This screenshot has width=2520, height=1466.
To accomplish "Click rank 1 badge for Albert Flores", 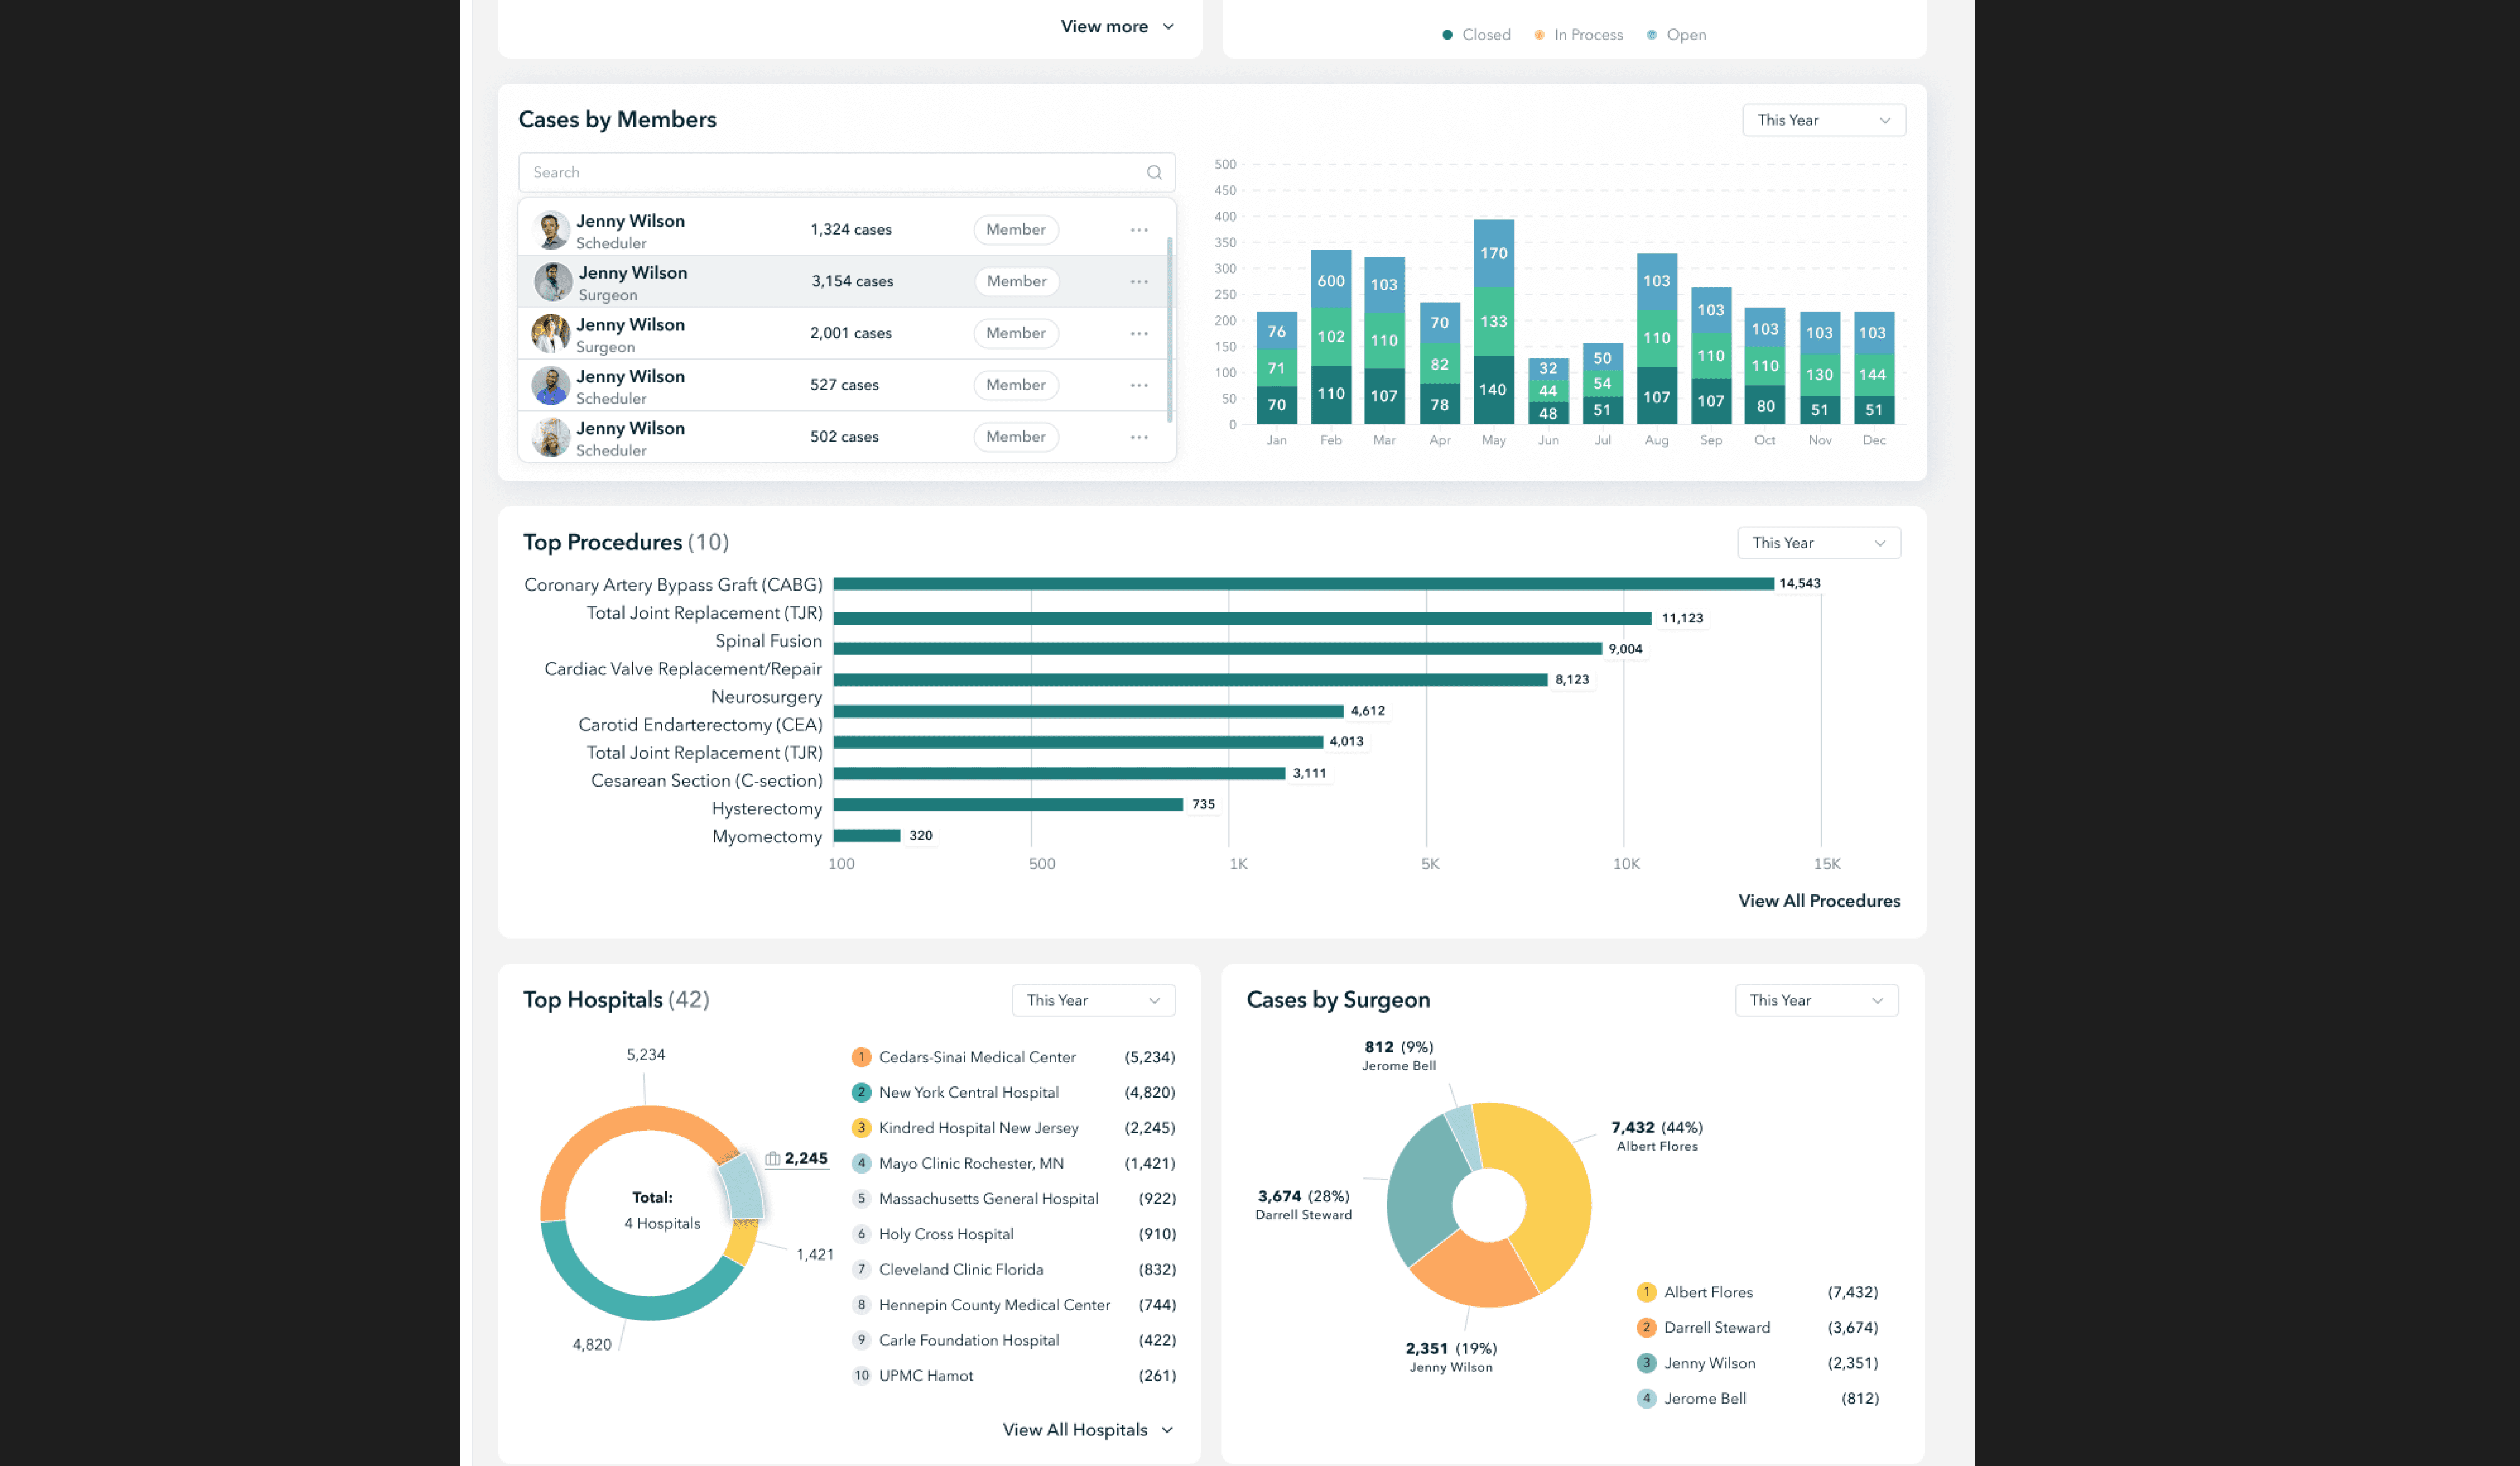I will [x=1646, y=1293].
